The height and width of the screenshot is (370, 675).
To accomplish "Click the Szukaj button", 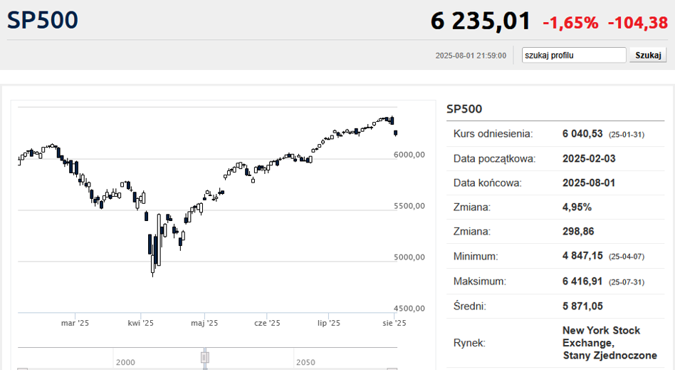I will [x=648, y=55].
